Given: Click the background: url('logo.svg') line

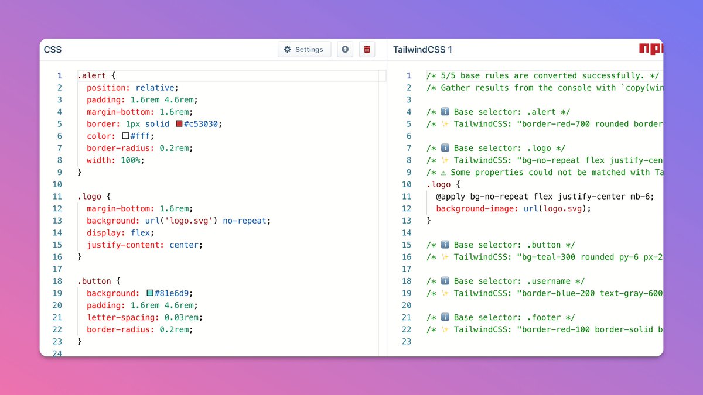Looking at the screenshot, I should click(x=179, y=221).
